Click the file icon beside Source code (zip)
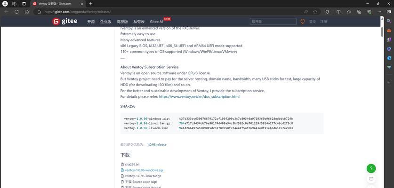The image size is (394, 188). click(122, 182)
